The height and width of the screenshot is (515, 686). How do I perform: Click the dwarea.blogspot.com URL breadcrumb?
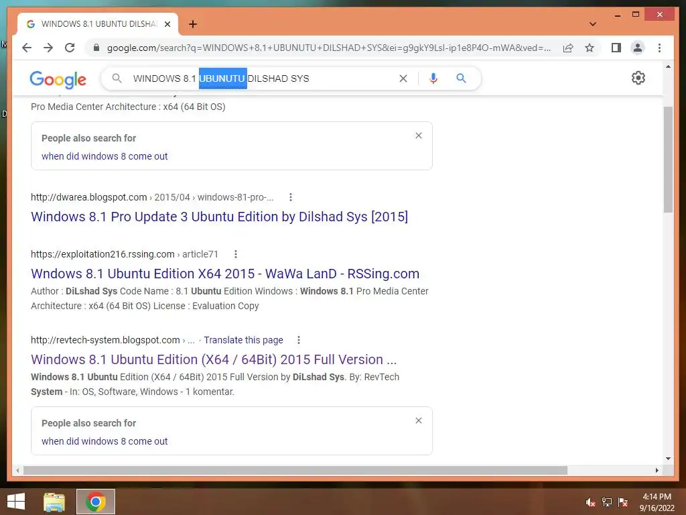152,197
